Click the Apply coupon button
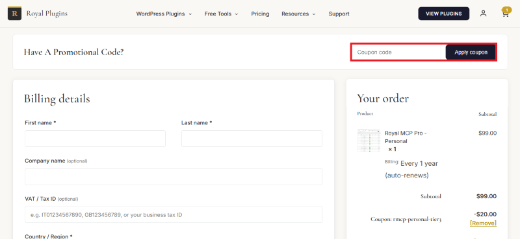This screenshot has height=239, width=520. click(471, 52)
